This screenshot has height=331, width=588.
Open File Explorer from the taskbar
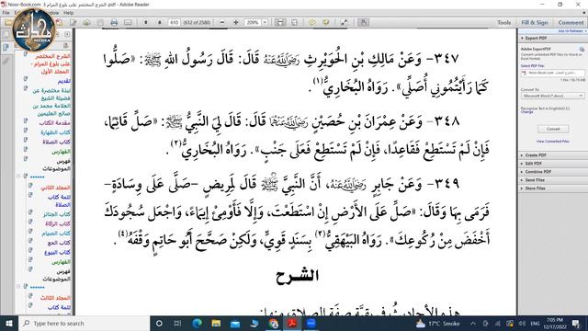[216, 323]
